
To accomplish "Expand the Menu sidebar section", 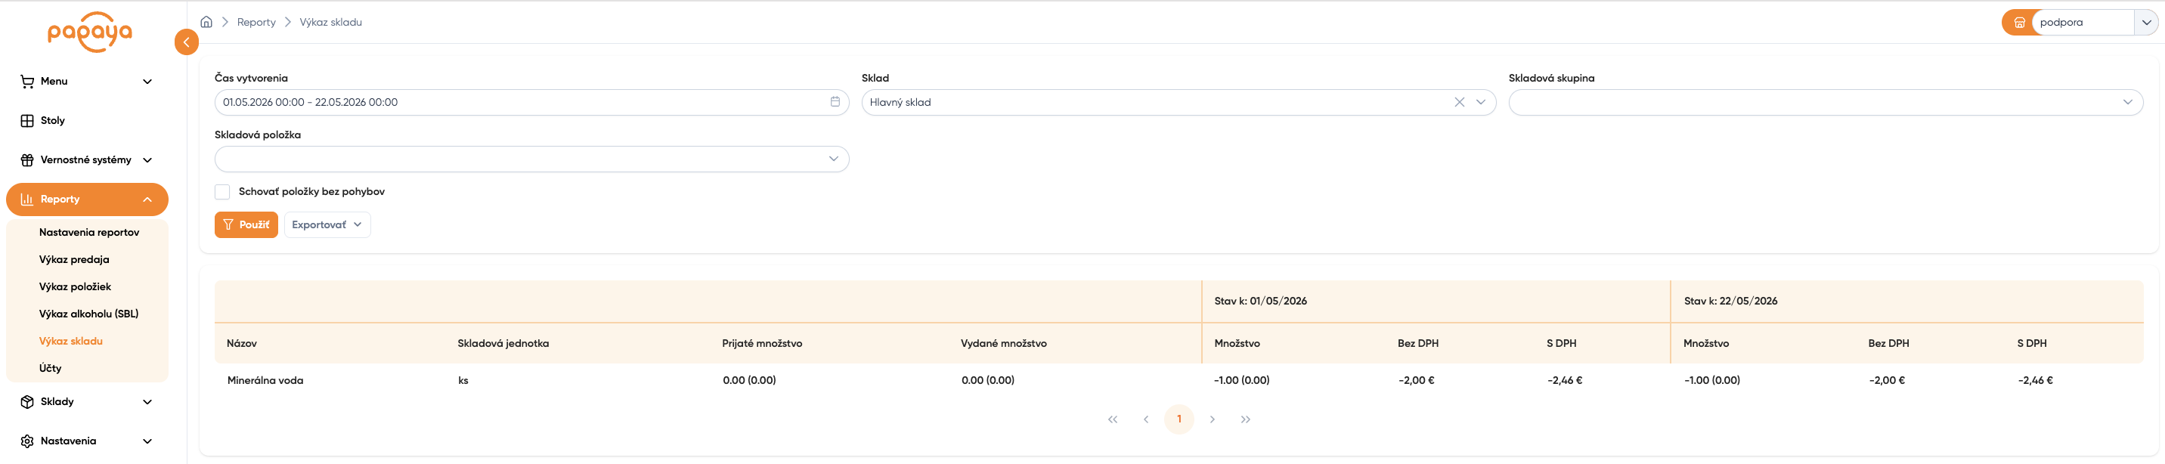I will pos(147,82).
